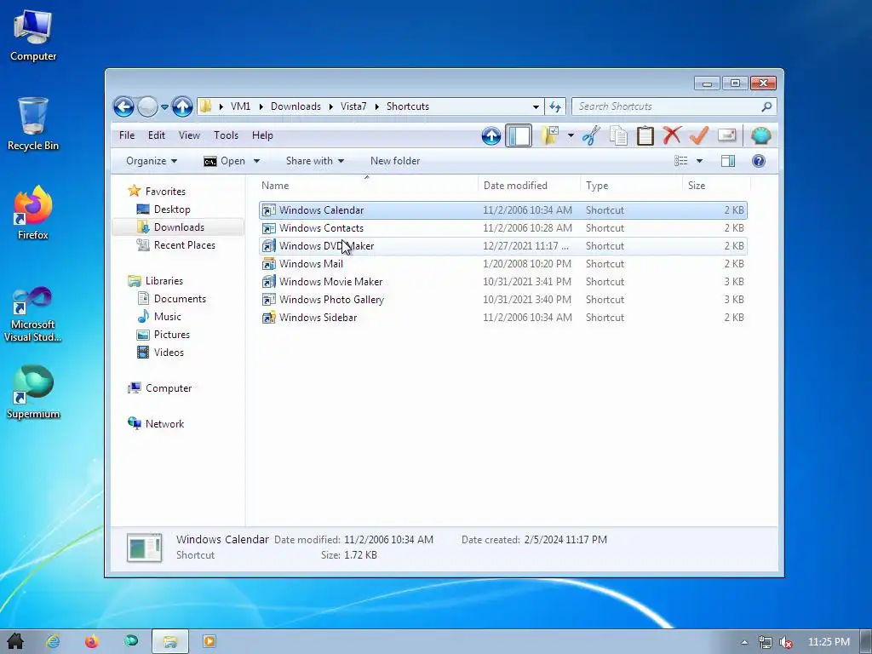Click the Up arrow next to the address bar

(182, 106)
